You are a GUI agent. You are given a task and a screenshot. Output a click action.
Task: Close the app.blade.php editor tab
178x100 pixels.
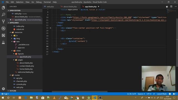coord(98,7)
